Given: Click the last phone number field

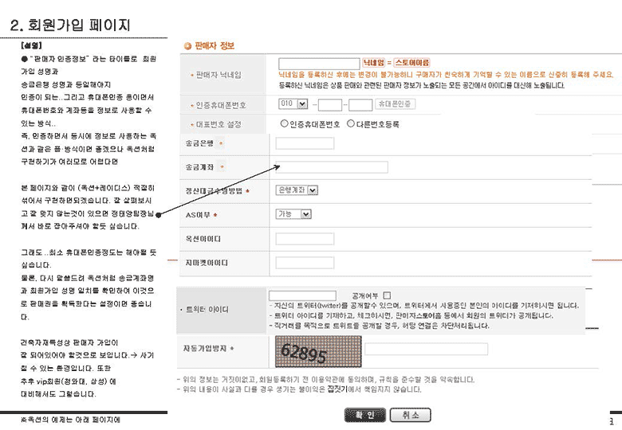Looking at the screenshot, I should coord(360,104).
